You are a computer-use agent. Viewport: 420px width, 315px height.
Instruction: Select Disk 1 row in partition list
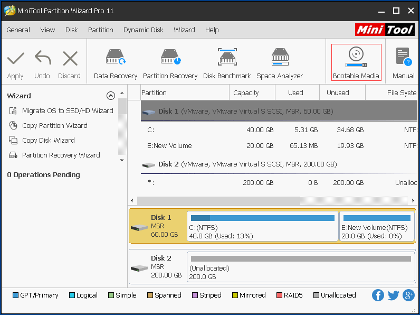[279, 111]
